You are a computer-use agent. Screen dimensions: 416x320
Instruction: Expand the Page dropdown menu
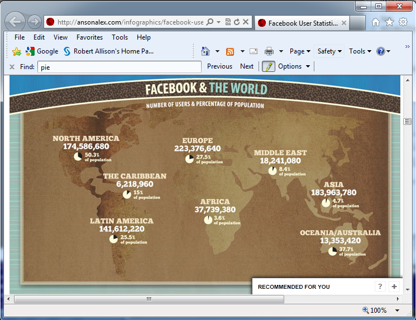[300, 51]
